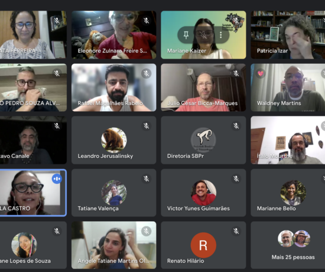Click the muted mic icon on Victor Yunes Guimarães's tile
Screen dimensions: 325x272
point(236,179)
